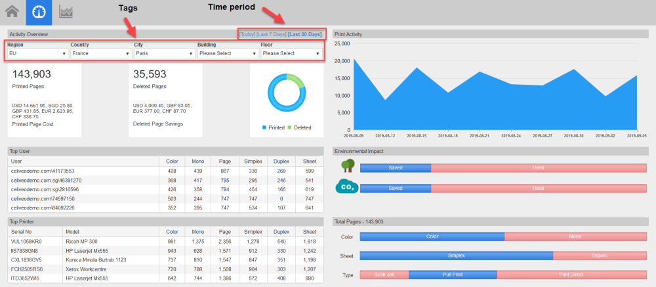The image size is (656, 287).
Task: Click the Pull Print bar segment
Action: coord(453,275)
